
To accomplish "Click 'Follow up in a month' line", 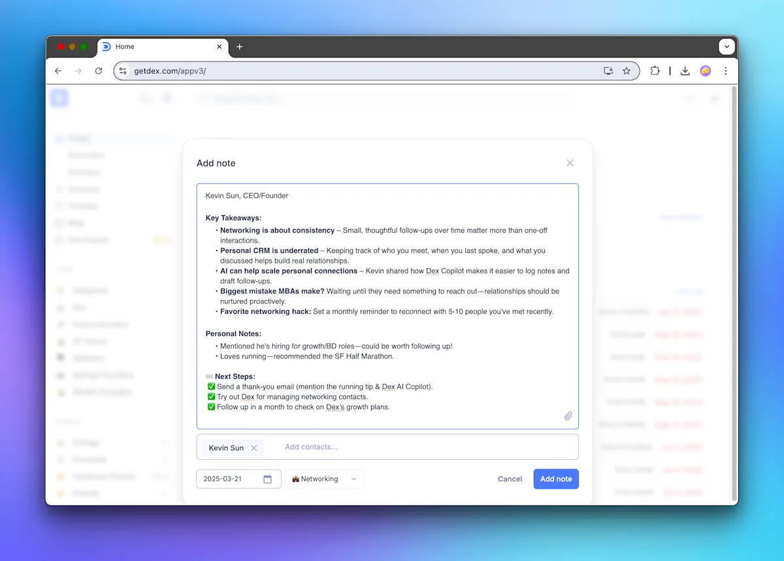I will click(303, 407).
